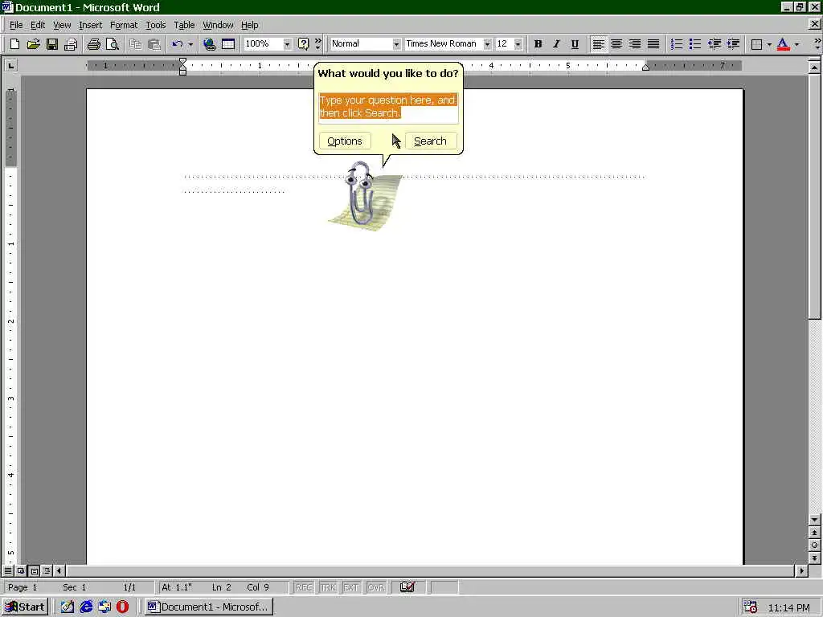Open the Edit menu

pyautogui.click(x=37, y=25)
